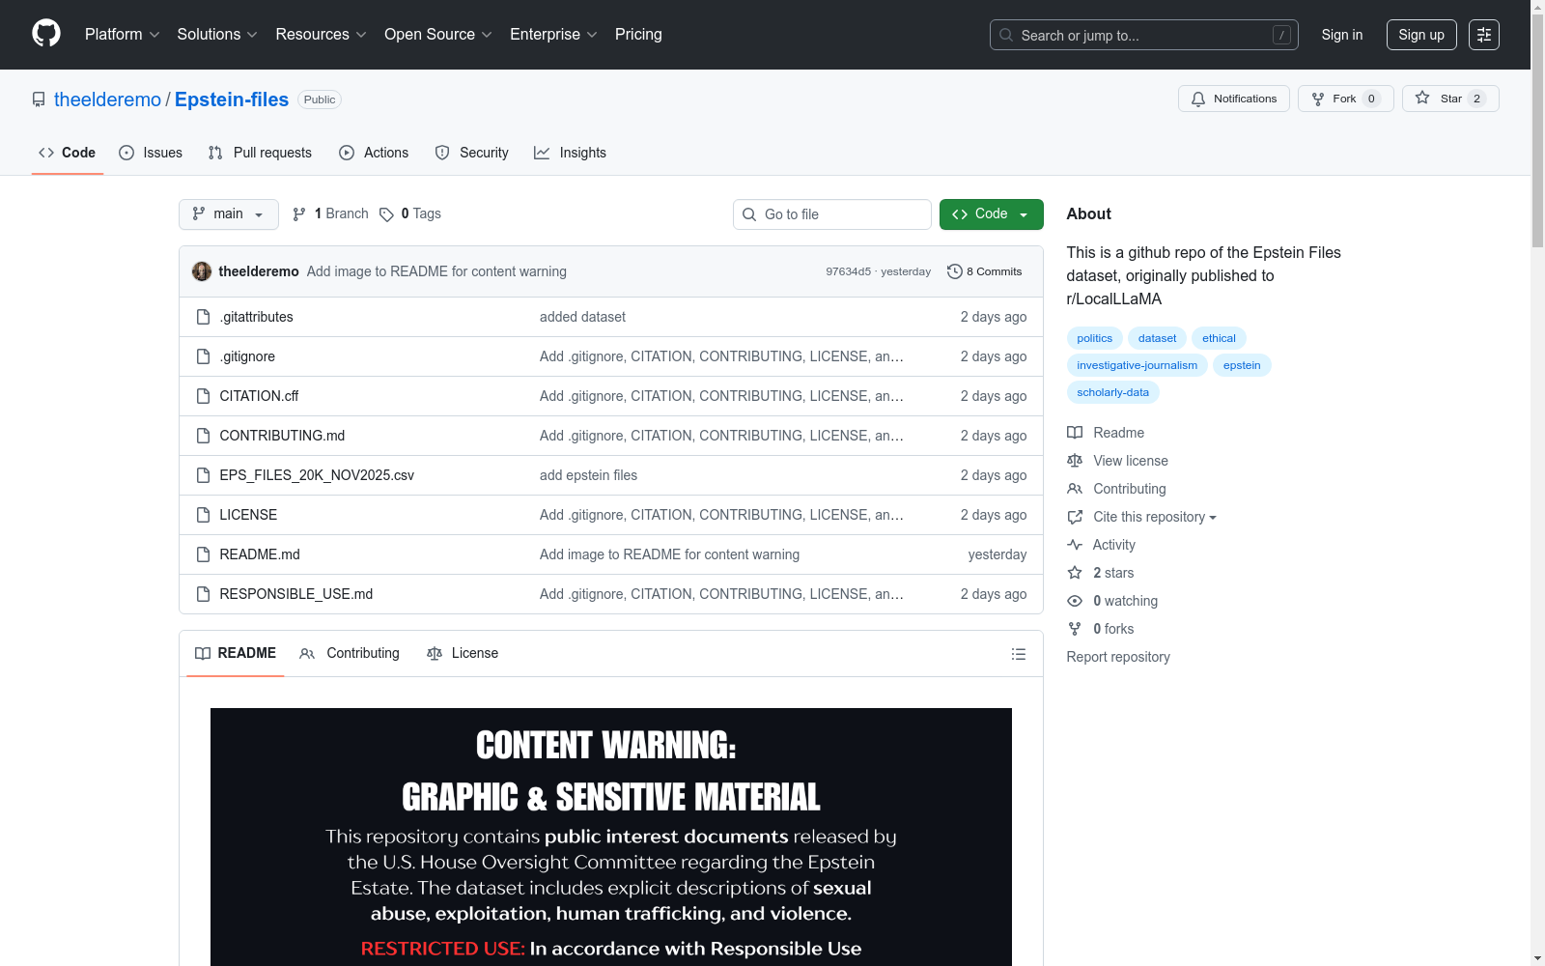Screen dimensions: 1545x966
Task: Open theelderemo avatar in commit bar
Action: click(202, 271)
